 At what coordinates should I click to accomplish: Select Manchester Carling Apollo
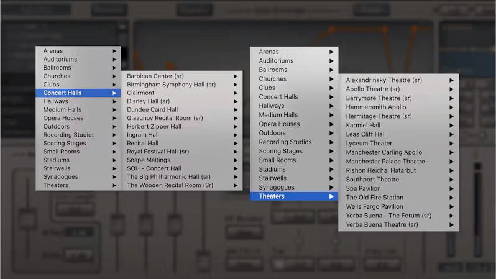click(398, 152)
